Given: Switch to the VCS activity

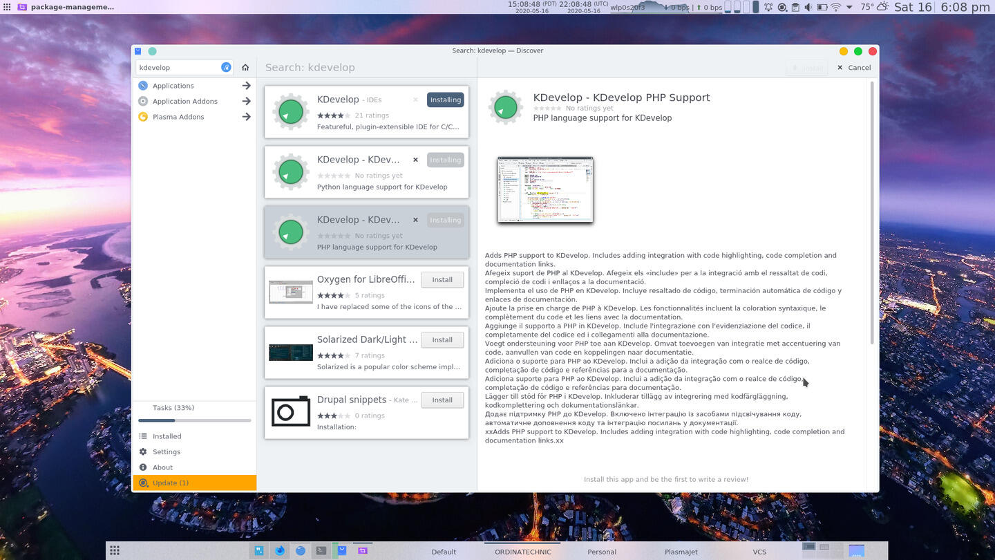Looking at the screenshot, I should click(759, 552).
